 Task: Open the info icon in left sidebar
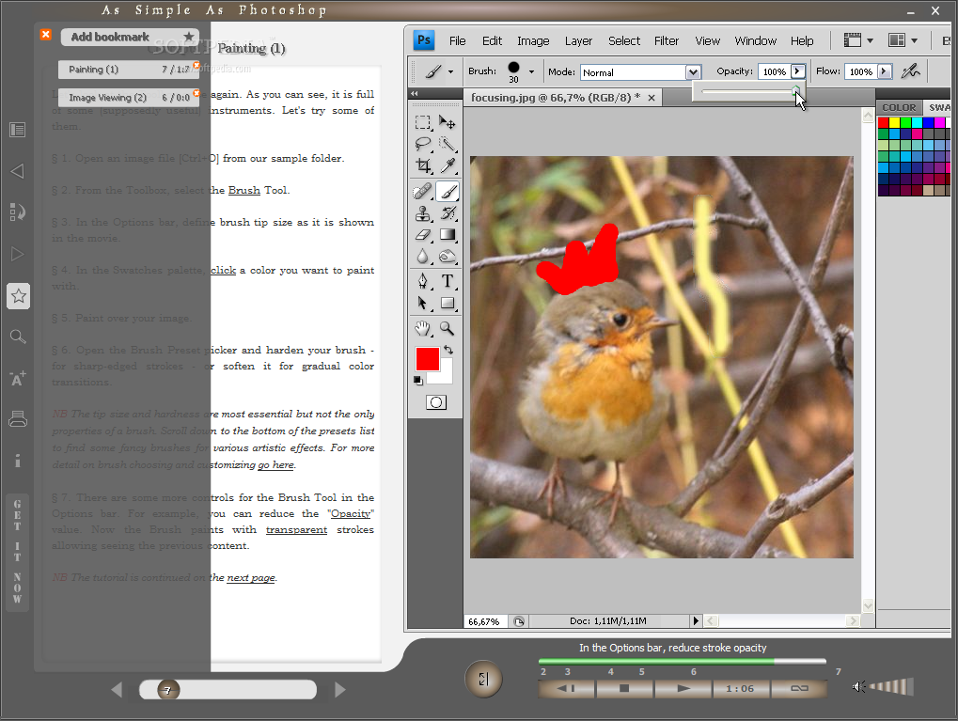coord(18,461)
